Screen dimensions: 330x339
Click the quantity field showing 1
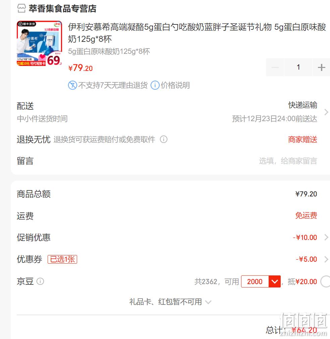(x=298, y=67)
